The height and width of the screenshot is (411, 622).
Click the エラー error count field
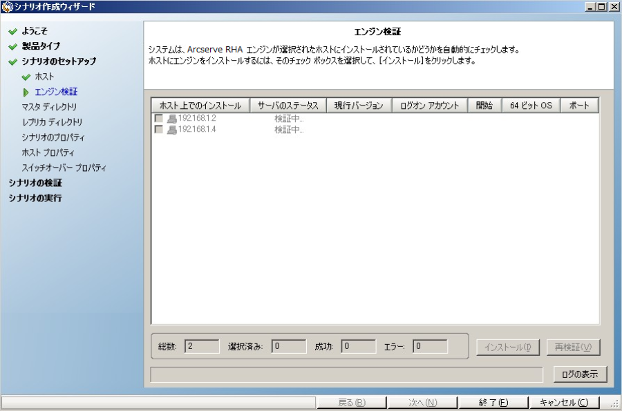pos(430,346)
